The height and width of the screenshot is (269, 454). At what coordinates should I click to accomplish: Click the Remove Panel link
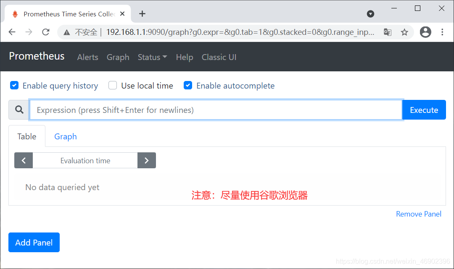(x=418, y=214)
